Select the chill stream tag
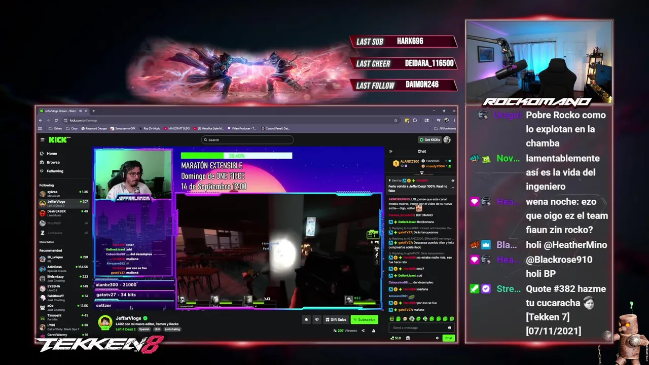The image size is (649, 365). (157, 329)
